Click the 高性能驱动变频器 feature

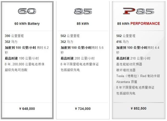[x=129, y=64]
